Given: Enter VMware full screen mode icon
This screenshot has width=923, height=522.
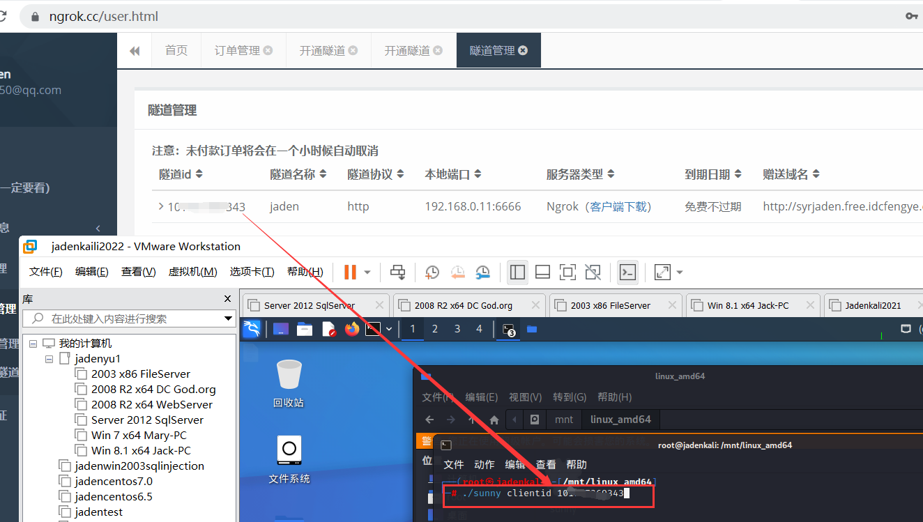Looking at the screenshot, I should pos(567,272).
